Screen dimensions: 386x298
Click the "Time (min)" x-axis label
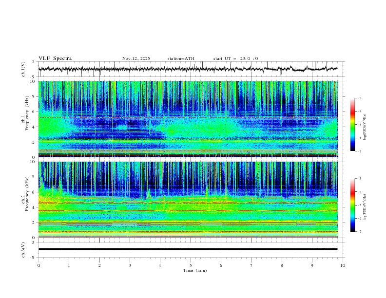click(195, 270)
